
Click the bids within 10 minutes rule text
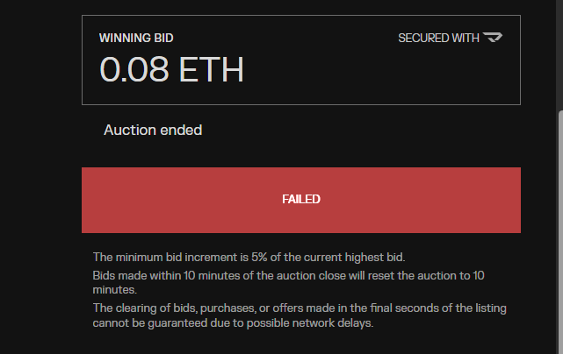(288, 282)
